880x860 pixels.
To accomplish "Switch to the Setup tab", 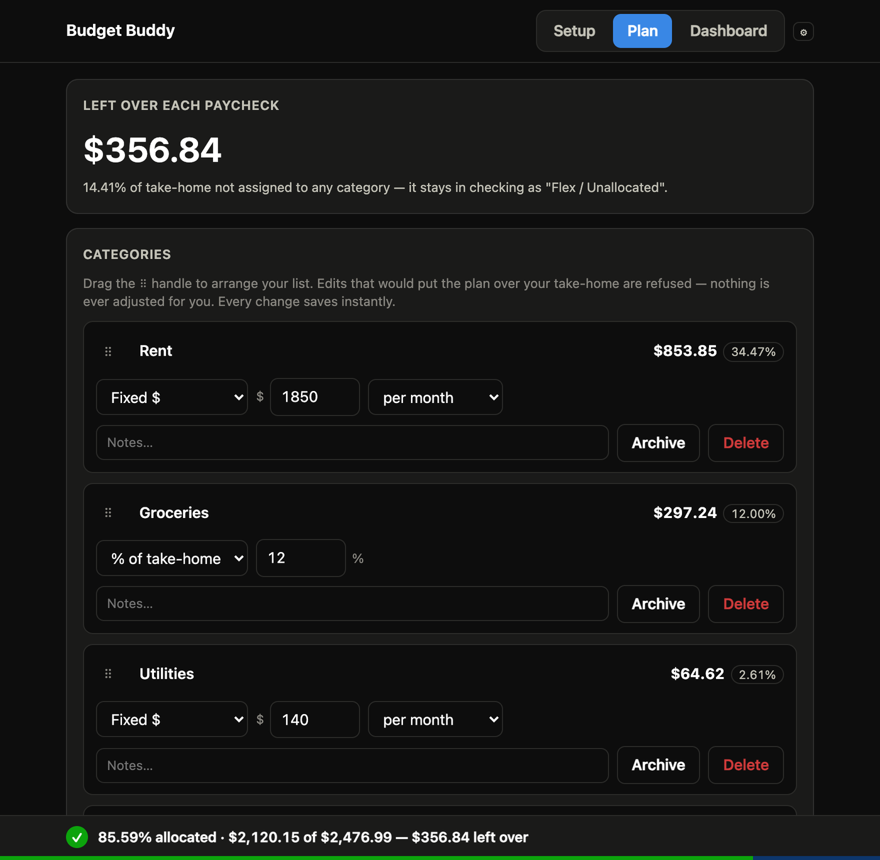I will click(575, 31).
